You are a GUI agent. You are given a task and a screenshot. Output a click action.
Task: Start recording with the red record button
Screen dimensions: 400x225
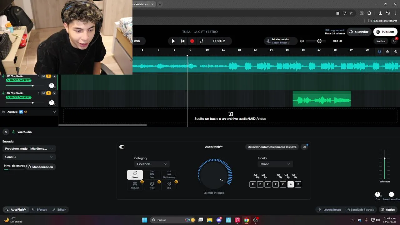tap(192, 41)
